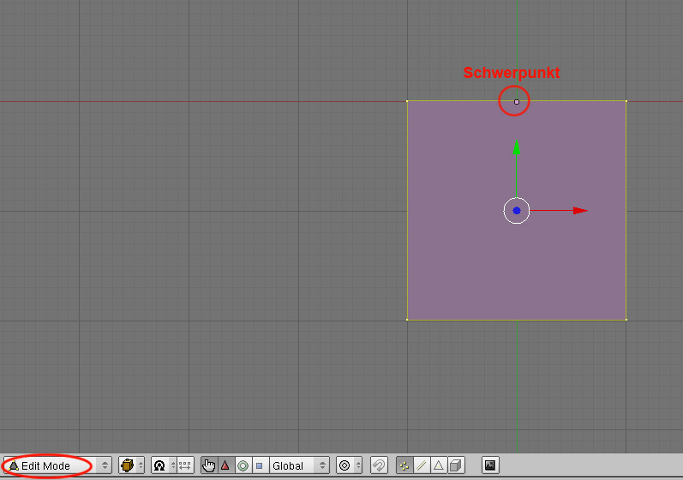Click the green Y-axis manipulator arrow
The width and height of the screenshot is (683, 480).
[x=517, y=148]
